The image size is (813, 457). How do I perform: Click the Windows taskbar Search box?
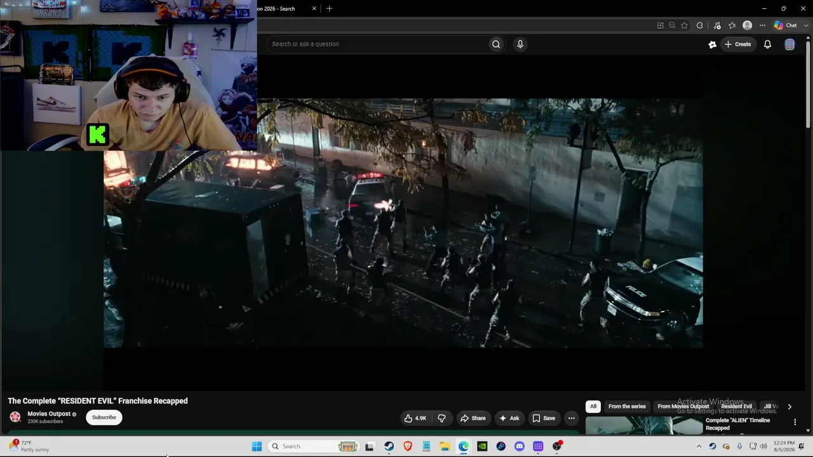click(x=314, y=446)
